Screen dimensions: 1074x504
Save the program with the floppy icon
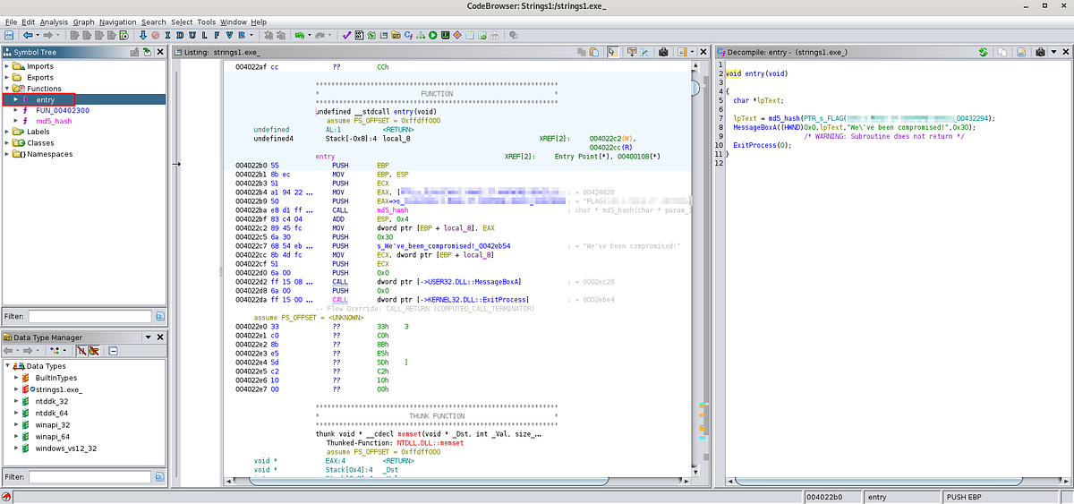point(9,35)
